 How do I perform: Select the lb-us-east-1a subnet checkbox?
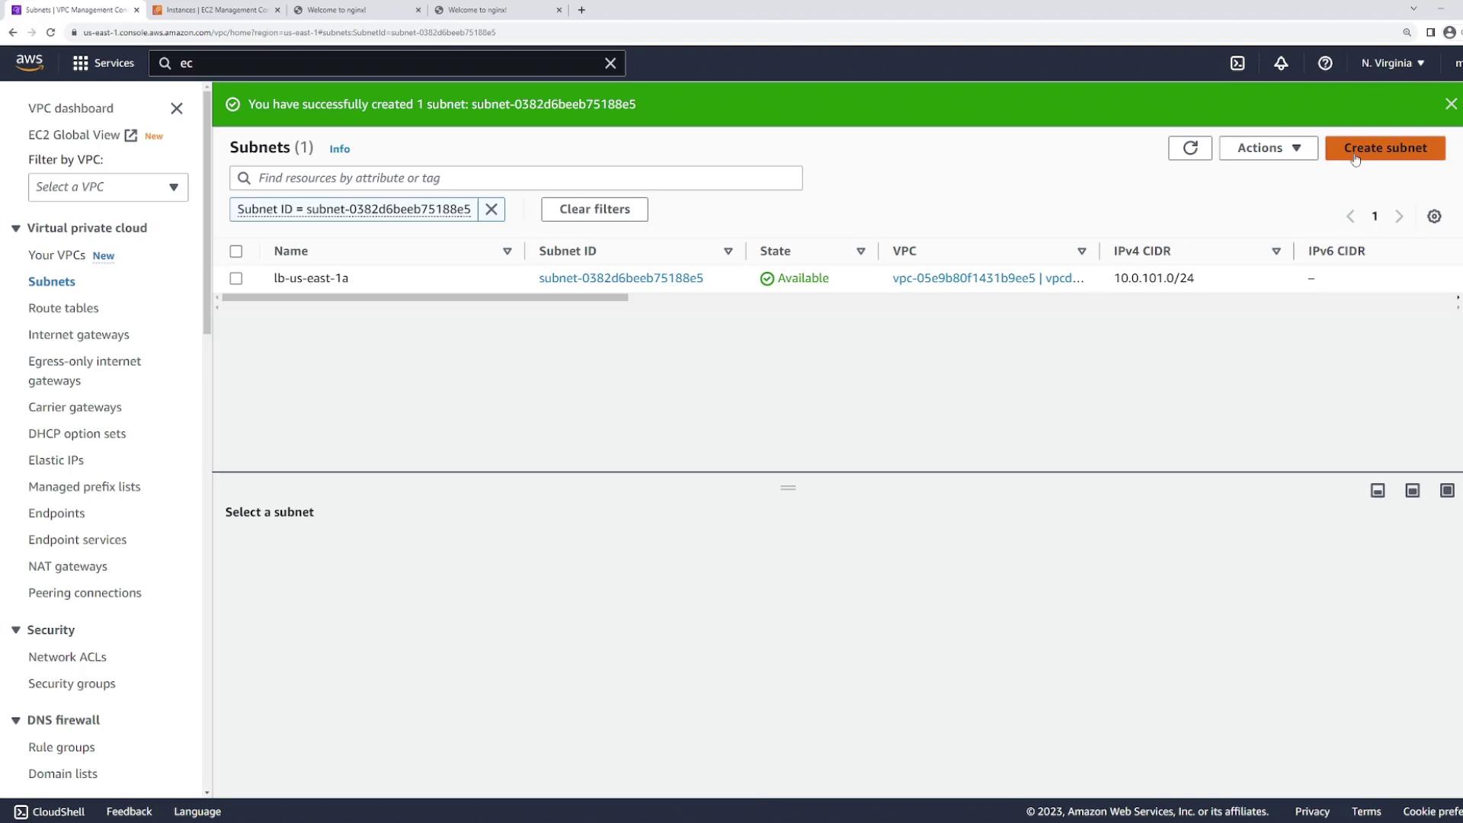point(236,279)
